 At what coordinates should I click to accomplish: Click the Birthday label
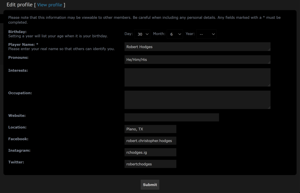point(17,32)
